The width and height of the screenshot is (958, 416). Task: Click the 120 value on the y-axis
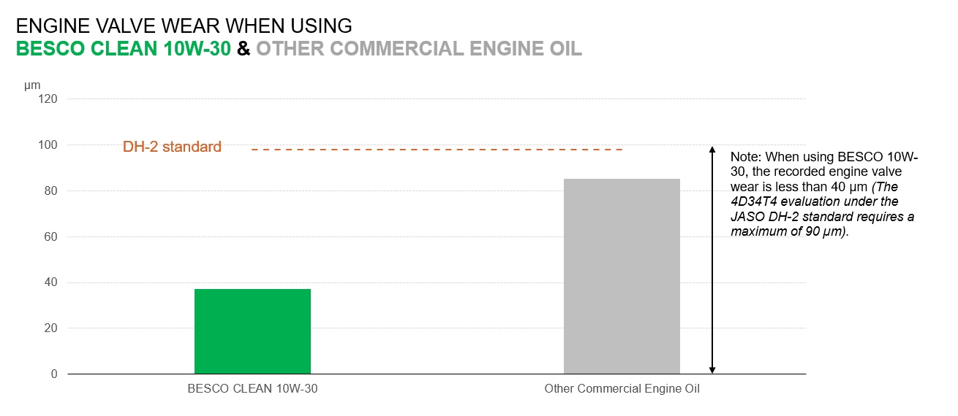[48, 99]
